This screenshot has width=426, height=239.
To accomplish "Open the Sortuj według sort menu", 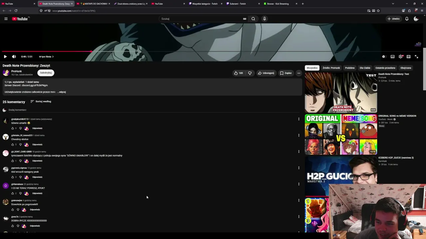I will [41, 102].
